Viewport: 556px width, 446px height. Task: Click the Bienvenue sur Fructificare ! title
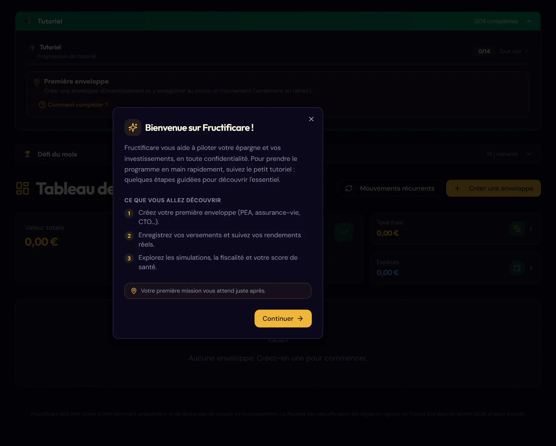click(x=199, y=128)
